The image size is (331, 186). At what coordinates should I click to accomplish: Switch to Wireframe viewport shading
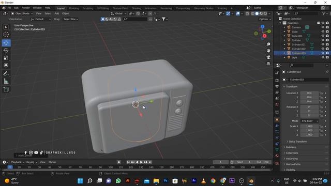pos(253,13)
